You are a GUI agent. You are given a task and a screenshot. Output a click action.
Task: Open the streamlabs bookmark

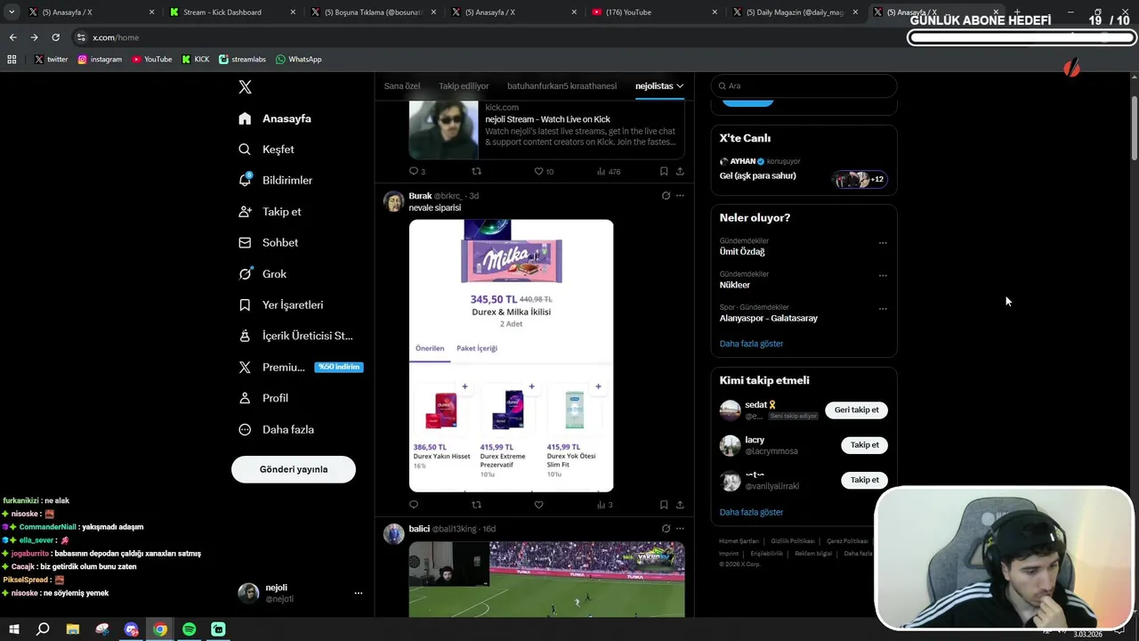coord(242,59)
